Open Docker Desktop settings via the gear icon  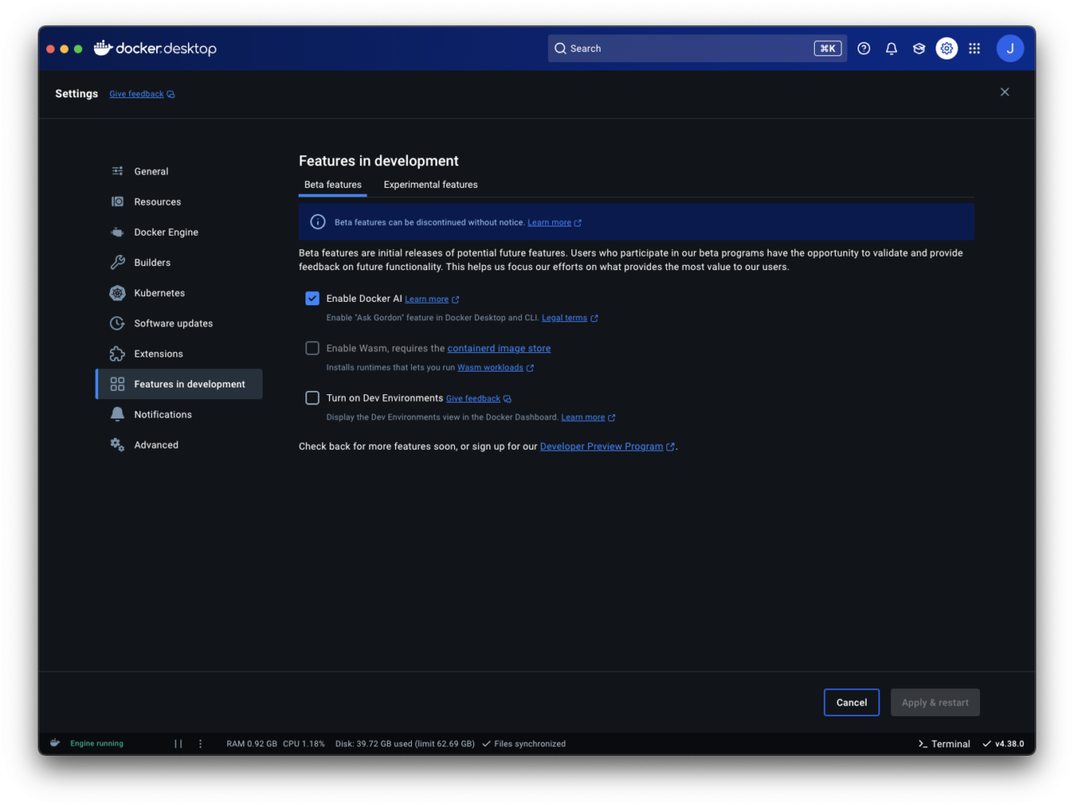(x=946, y=48)
